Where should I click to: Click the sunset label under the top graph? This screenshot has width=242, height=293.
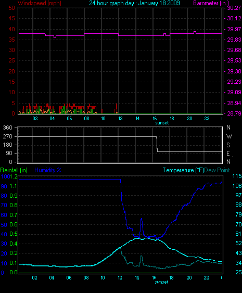click(x=162, y=123)
